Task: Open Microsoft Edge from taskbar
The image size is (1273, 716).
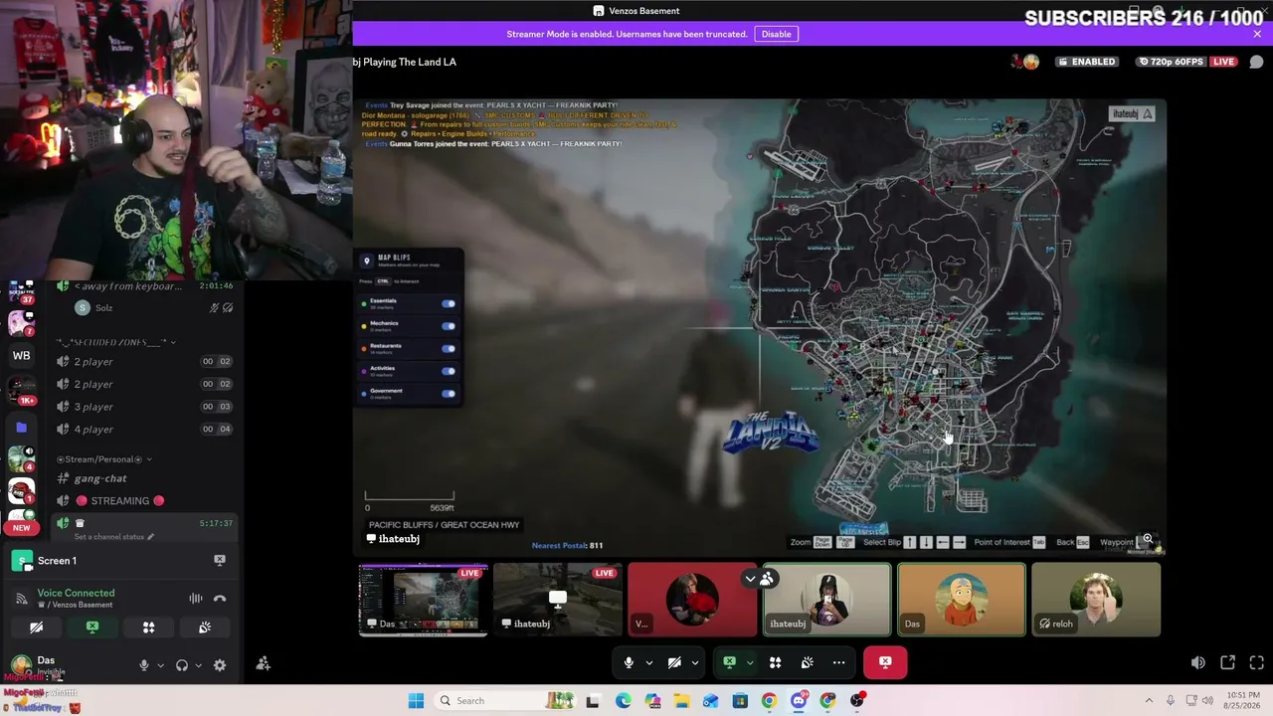Action: 623,700
